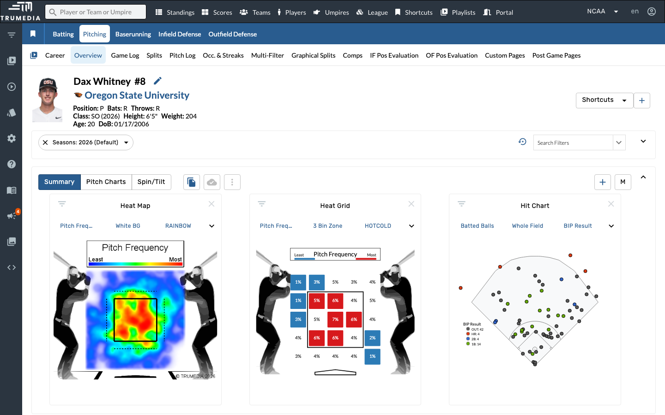Open the Heat Map filter icon

pos(62,204)
